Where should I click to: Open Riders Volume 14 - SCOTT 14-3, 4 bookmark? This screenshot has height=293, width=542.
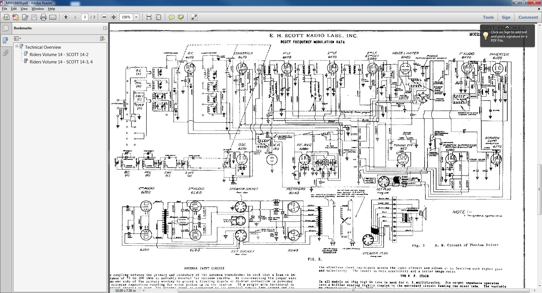click(x=61, y=62)
